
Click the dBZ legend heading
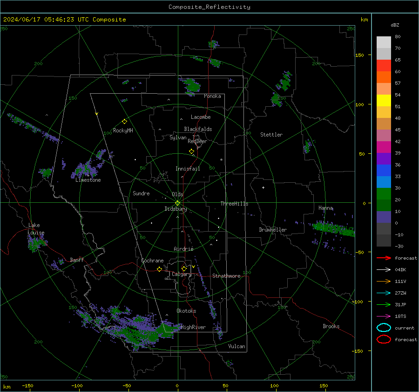click(x=395, y=25)
